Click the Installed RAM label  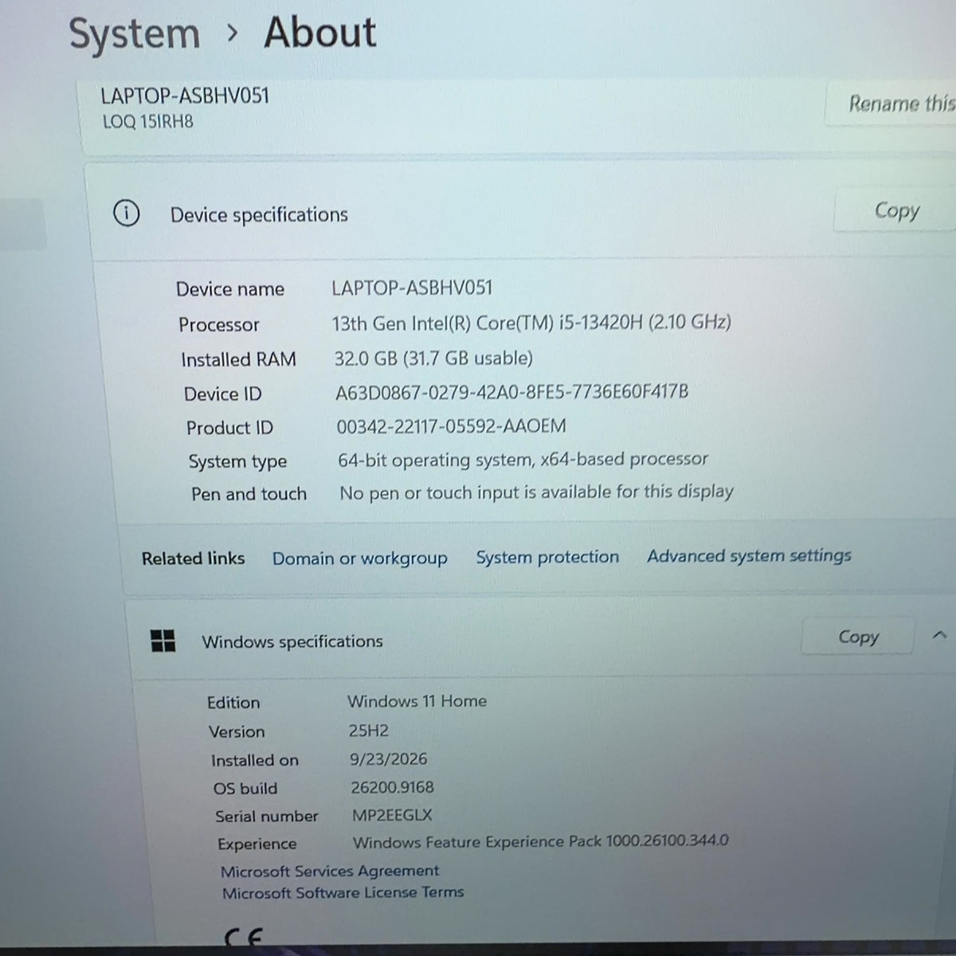[x=238, y=360]
